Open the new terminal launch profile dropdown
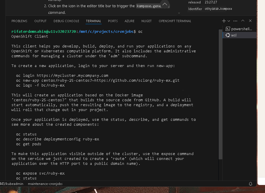Viewport: 265px width, 193px height. click(229, 21)
